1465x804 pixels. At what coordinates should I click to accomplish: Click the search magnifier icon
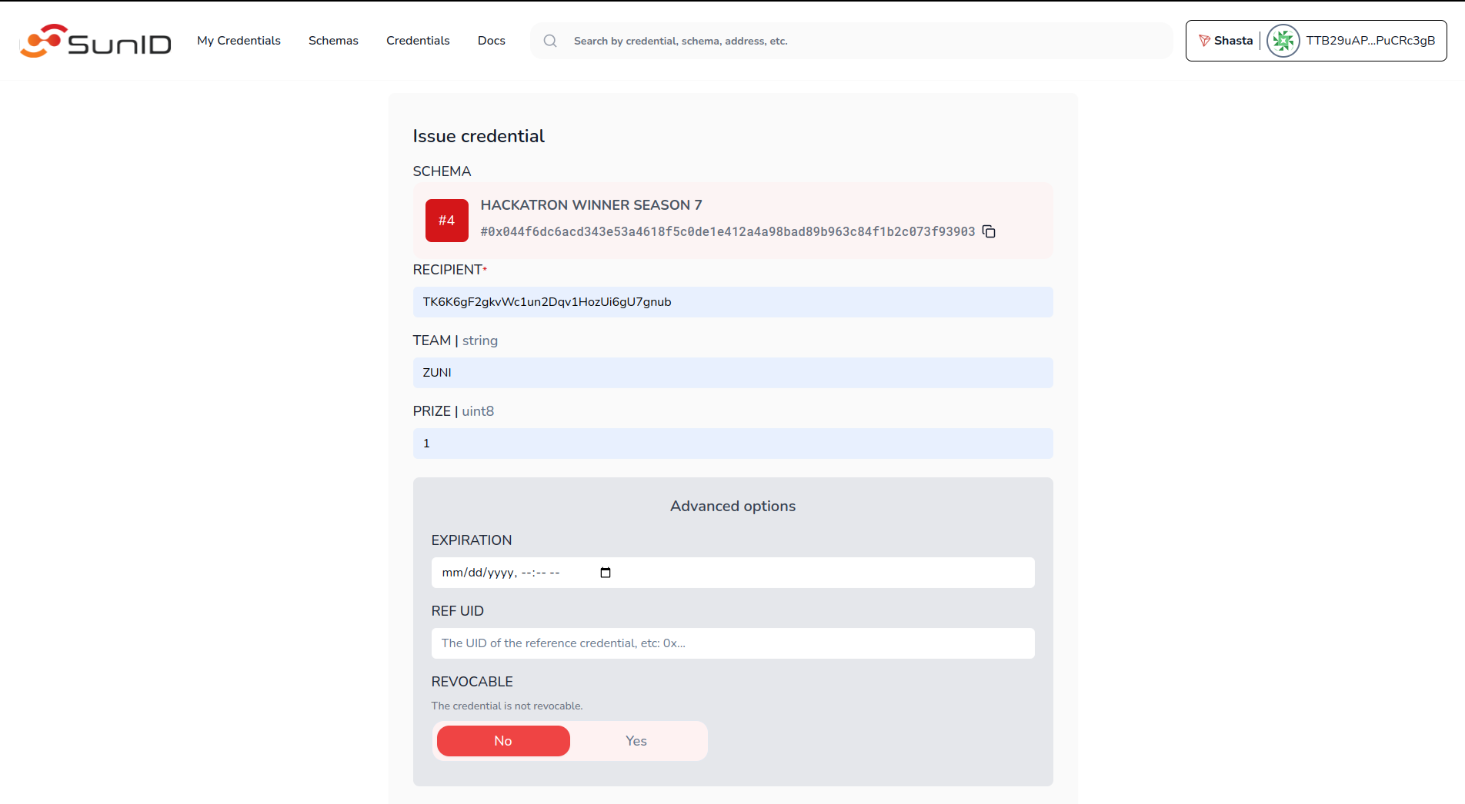(550, 41)
